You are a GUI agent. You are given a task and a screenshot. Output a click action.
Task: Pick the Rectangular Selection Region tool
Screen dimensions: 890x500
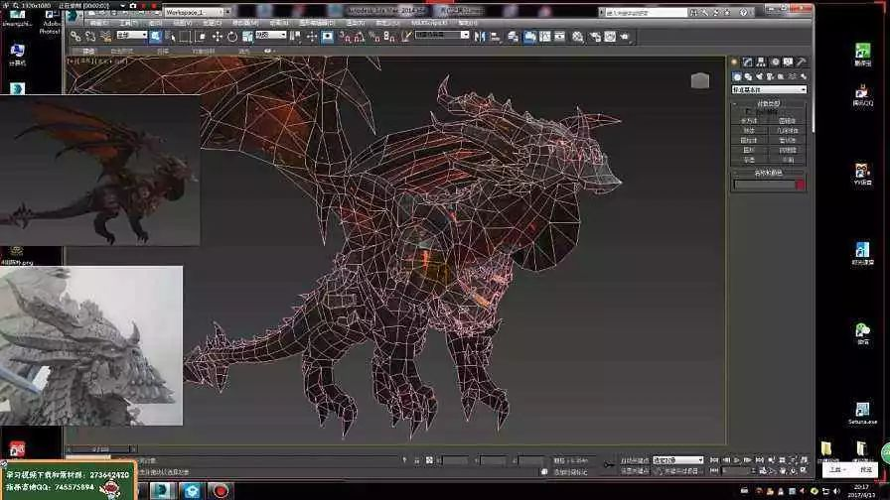pyautogui.click(x=185, y=37)
